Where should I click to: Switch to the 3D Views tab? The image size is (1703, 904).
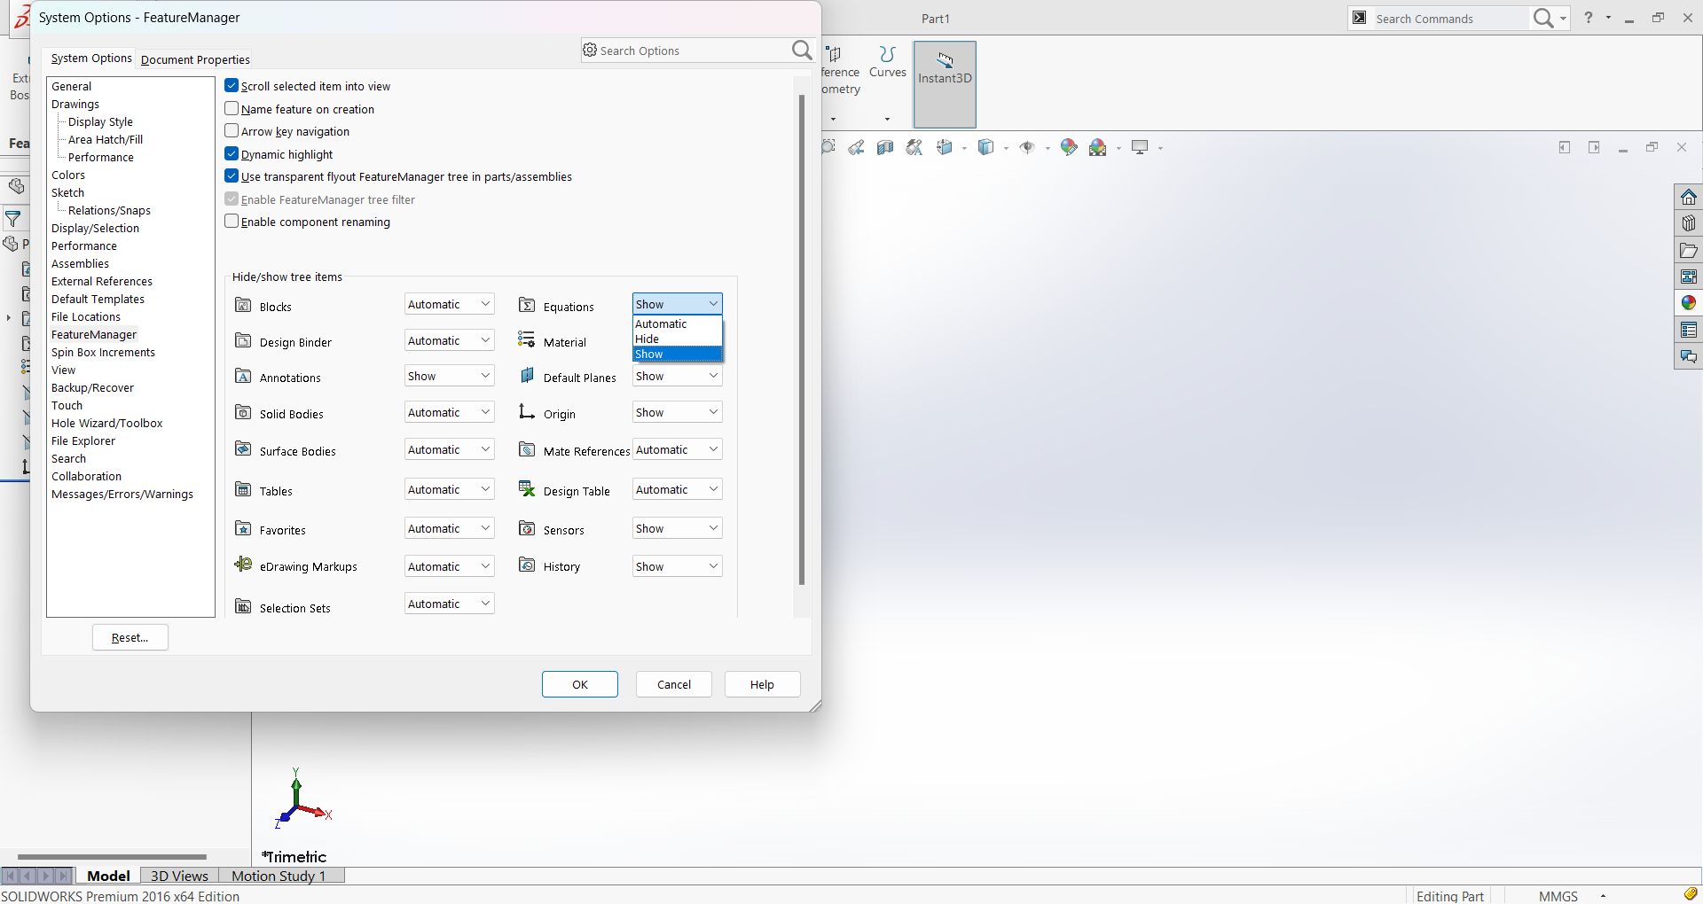179,876
